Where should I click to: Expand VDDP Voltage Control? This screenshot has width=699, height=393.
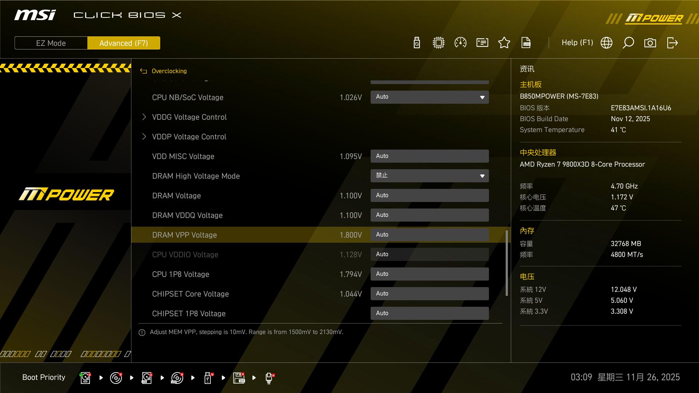(189, 137)
